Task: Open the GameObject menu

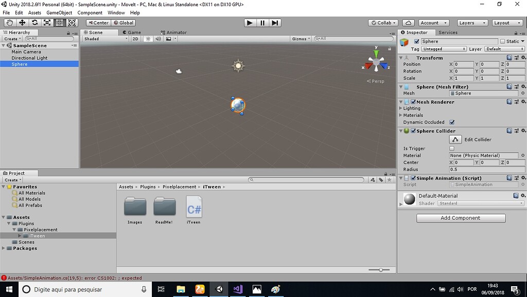Action: tap(60, 12)
